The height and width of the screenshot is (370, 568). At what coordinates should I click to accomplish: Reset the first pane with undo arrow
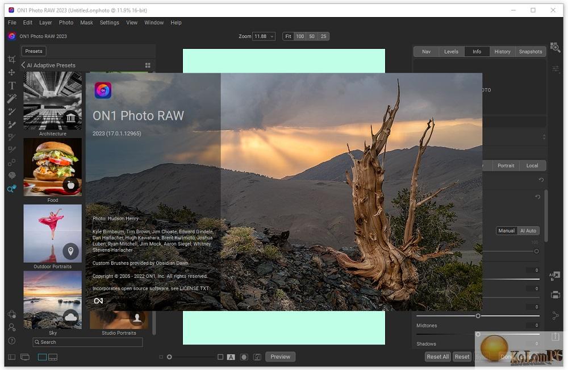pos(541,180)
